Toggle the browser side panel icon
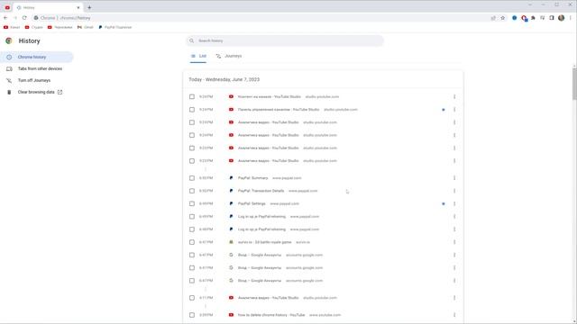The image size is (577, 324). click(x=552, y=18)
